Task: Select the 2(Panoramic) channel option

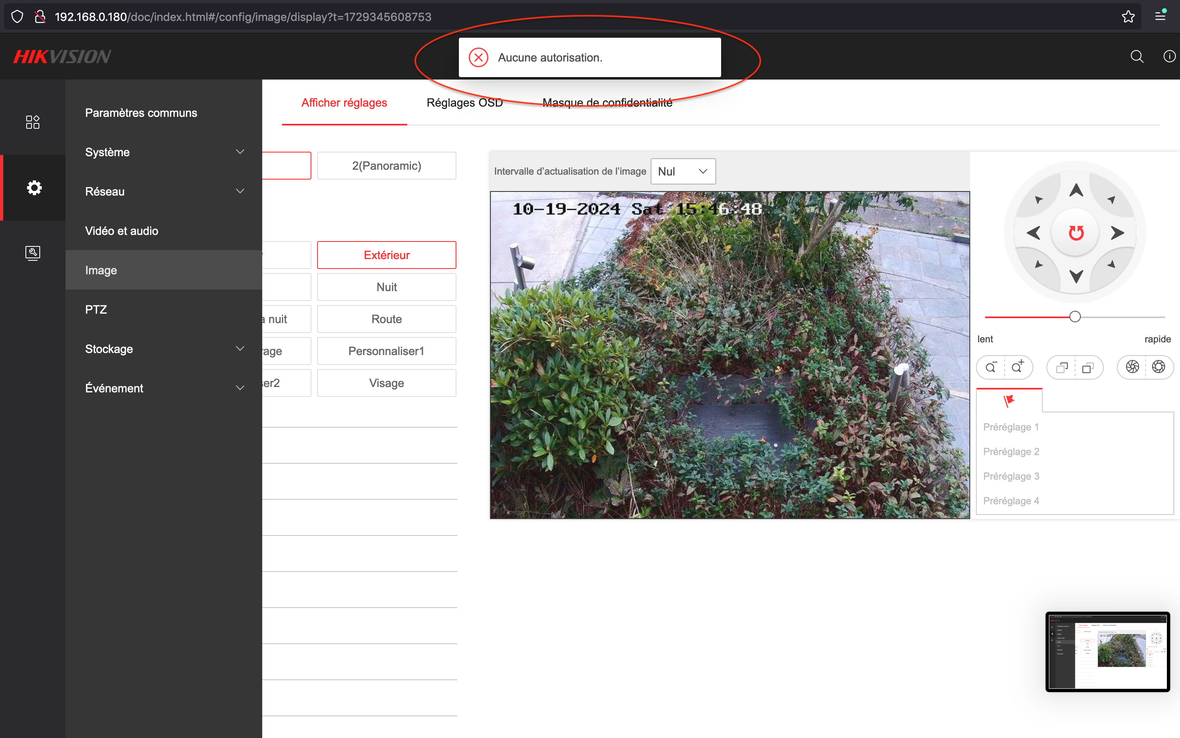Action: [386, 166]
